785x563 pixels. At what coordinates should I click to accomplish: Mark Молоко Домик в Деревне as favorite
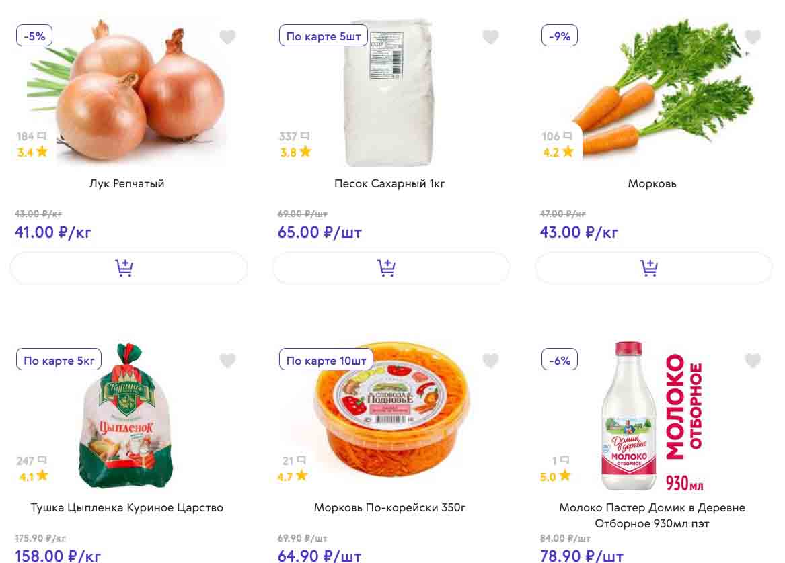click(753, 361)
